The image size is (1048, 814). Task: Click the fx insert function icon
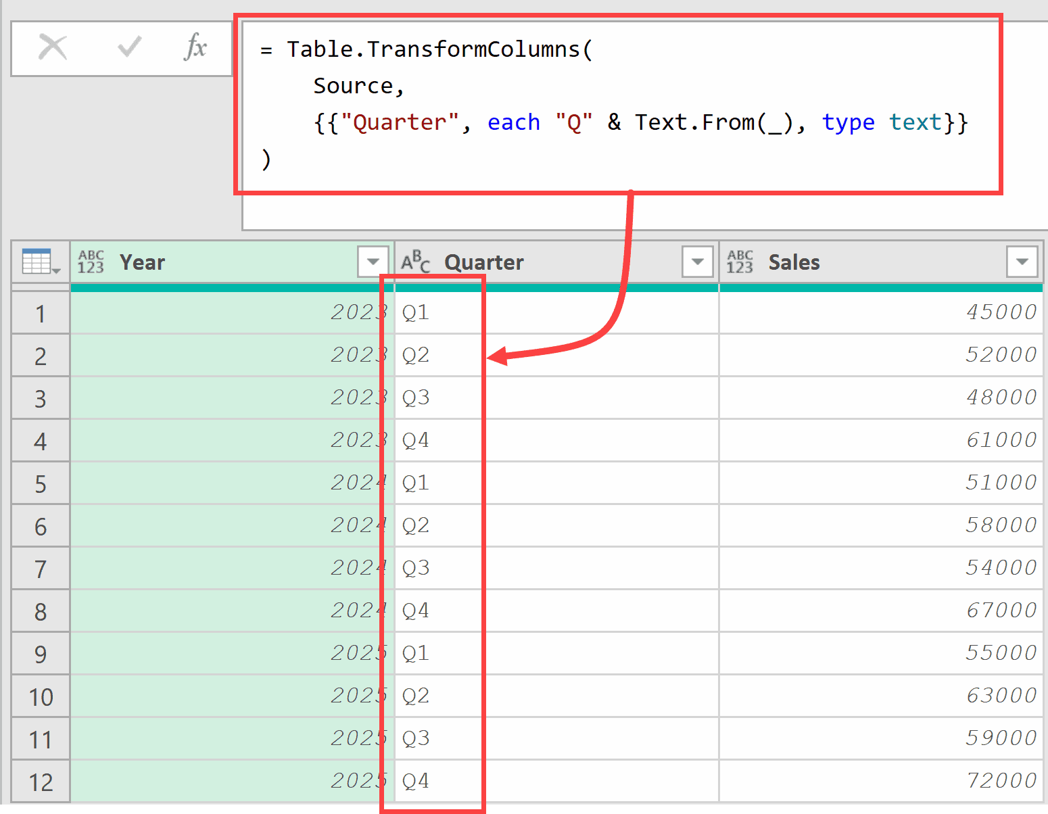195,47
